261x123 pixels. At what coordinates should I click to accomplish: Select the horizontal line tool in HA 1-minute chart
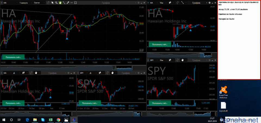pos(72,3)
